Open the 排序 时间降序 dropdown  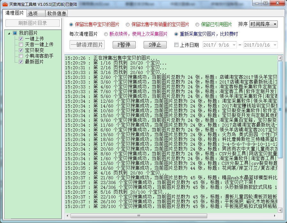coord(263,24)
